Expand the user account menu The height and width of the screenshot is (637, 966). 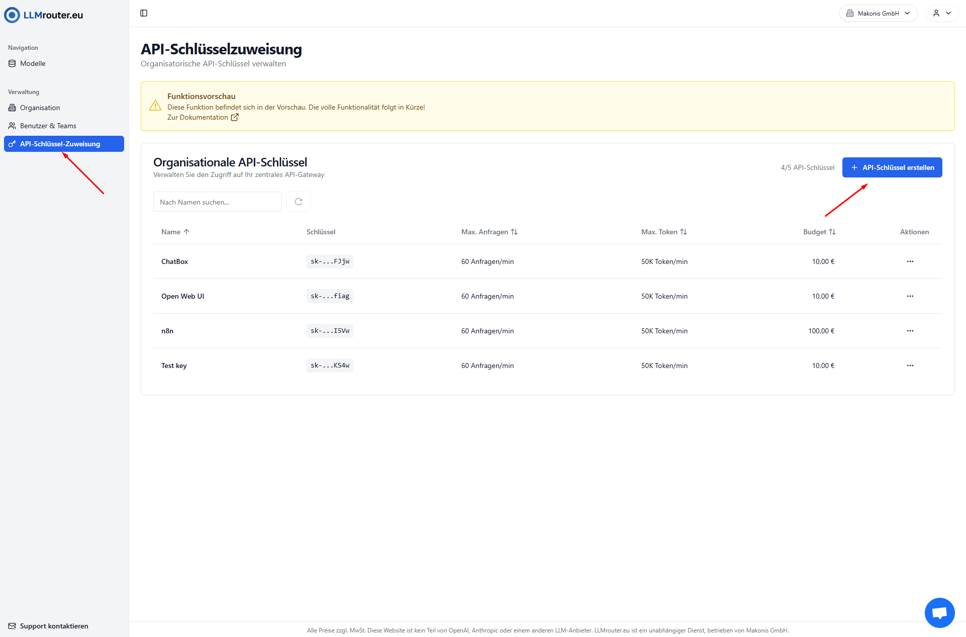tap(942, 13)
